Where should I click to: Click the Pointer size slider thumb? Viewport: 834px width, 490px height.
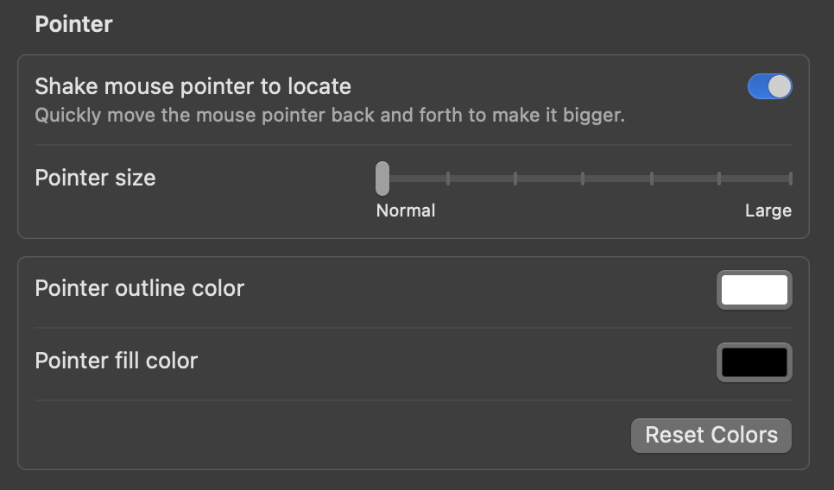point(382,179)
